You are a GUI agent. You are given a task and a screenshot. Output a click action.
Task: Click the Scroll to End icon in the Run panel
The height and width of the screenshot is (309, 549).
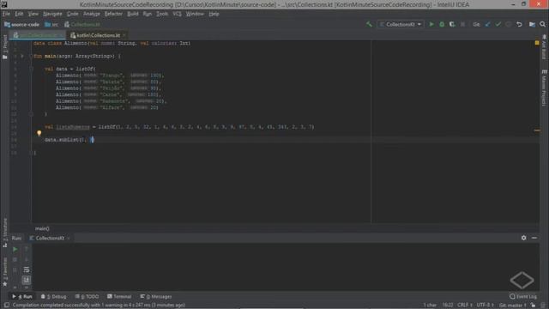point(27,280)
